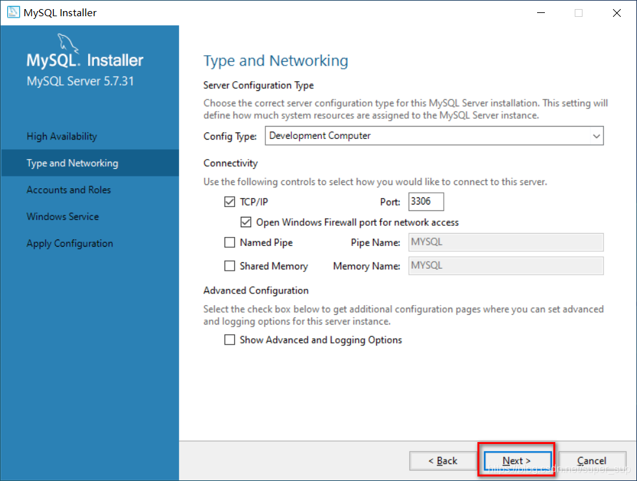Go back with the Back button
The width and height of the screenshot is (637, 481).
pyautogui.click(x=443, y=461)
